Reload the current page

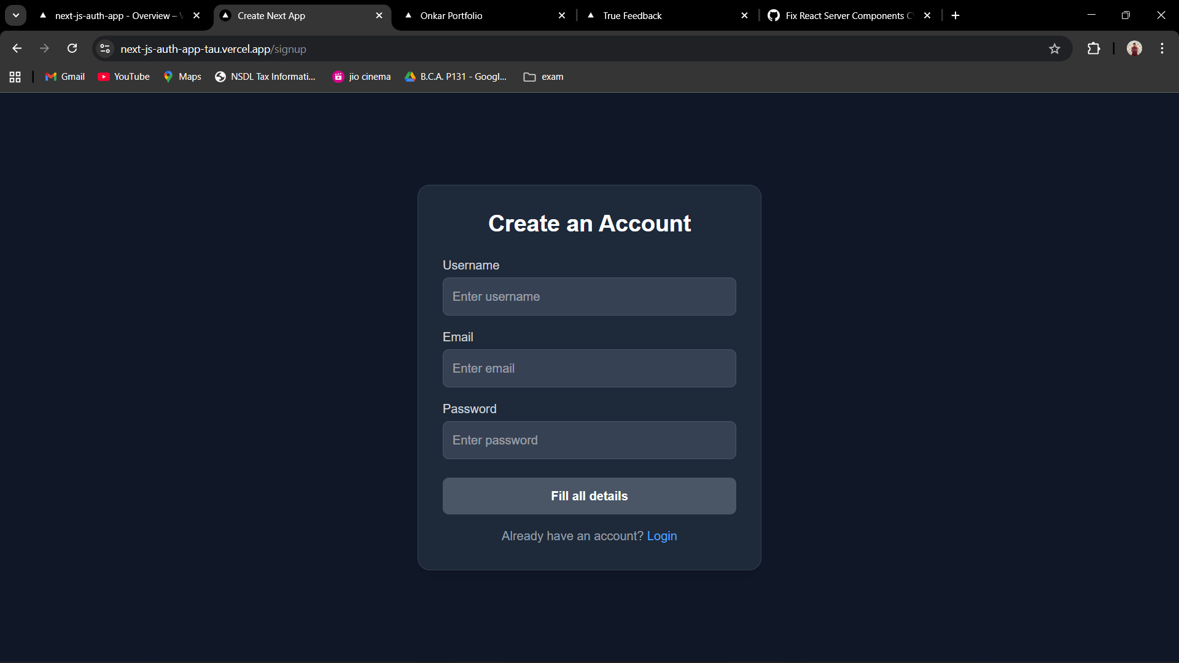coord(72,48)
